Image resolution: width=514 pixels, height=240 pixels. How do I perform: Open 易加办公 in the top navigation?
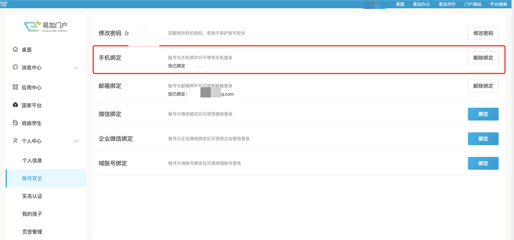click(x=421, y=4)
